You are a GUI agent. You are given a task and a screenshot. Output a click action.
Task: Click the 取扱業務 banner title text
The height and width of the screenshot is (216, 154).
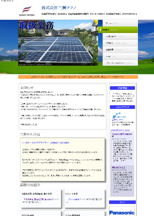click(x=36, y=25)
